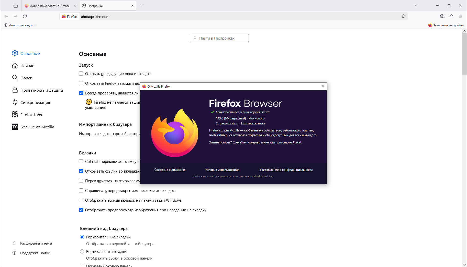Open the hamburger application menu
The height and width of the screenshot is (267, 467).
point(461,17)
